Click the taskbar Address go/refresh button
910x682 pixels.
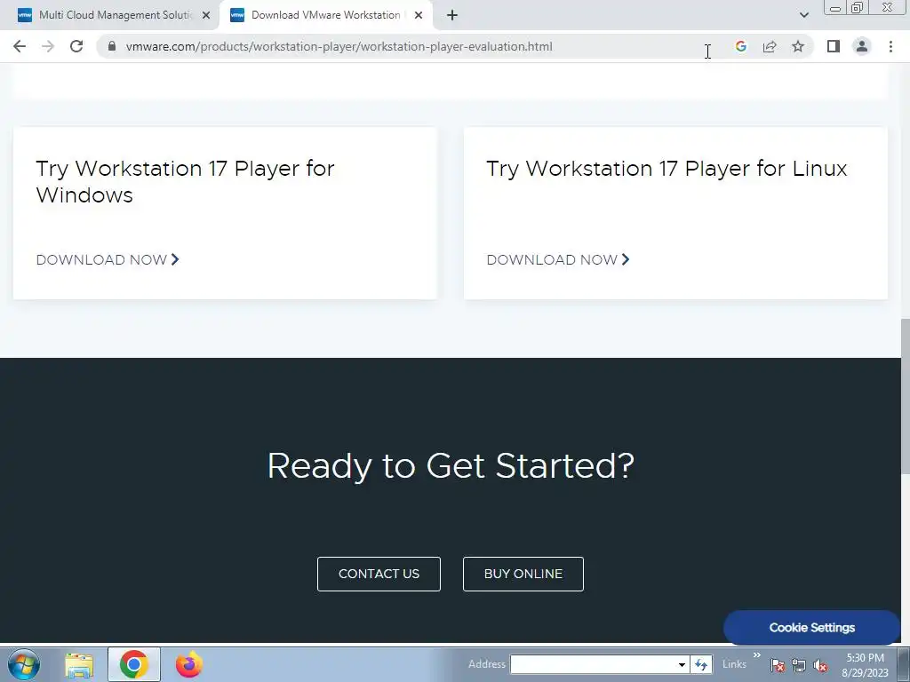701,664
